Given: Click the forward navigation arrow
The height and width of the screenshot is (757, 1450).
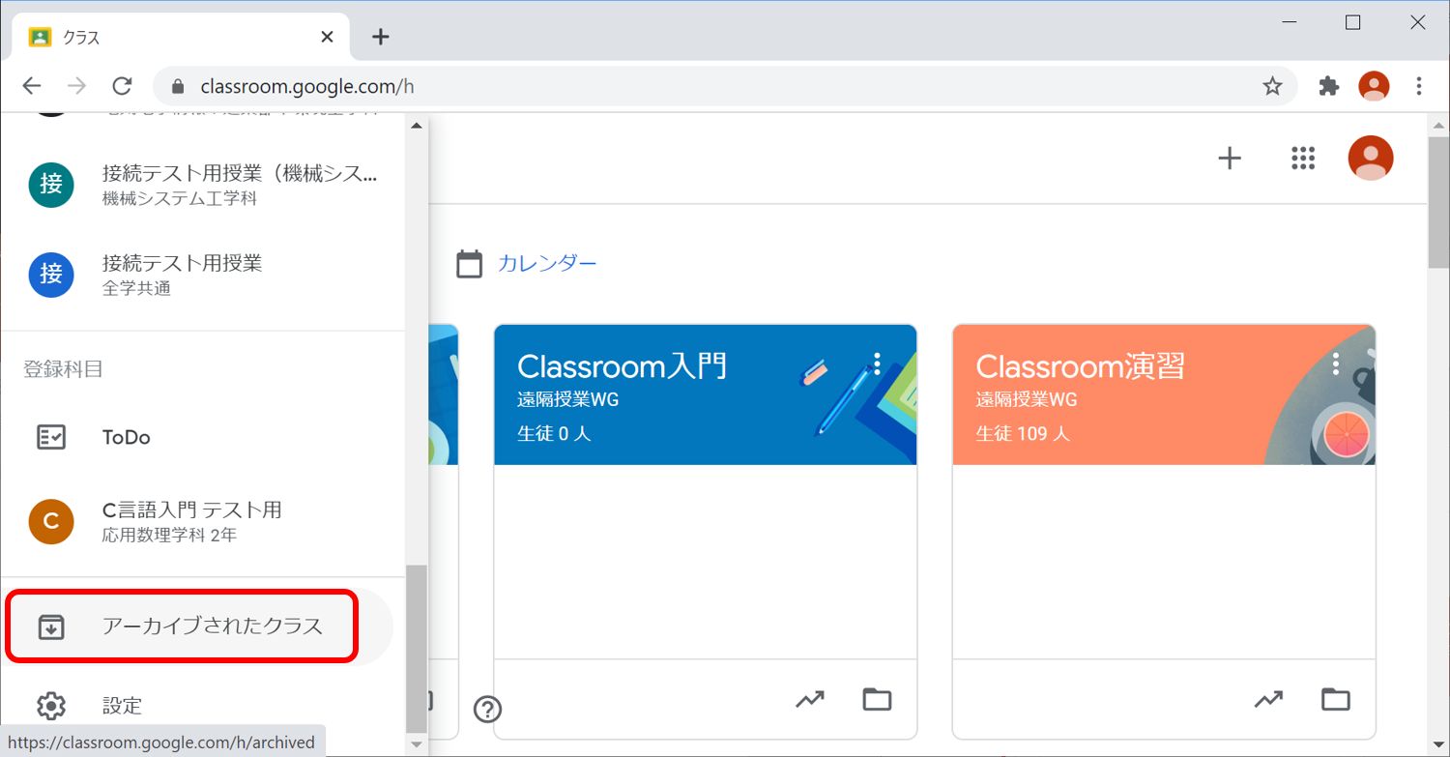Looking at the screenshot, I should point(77,86).
